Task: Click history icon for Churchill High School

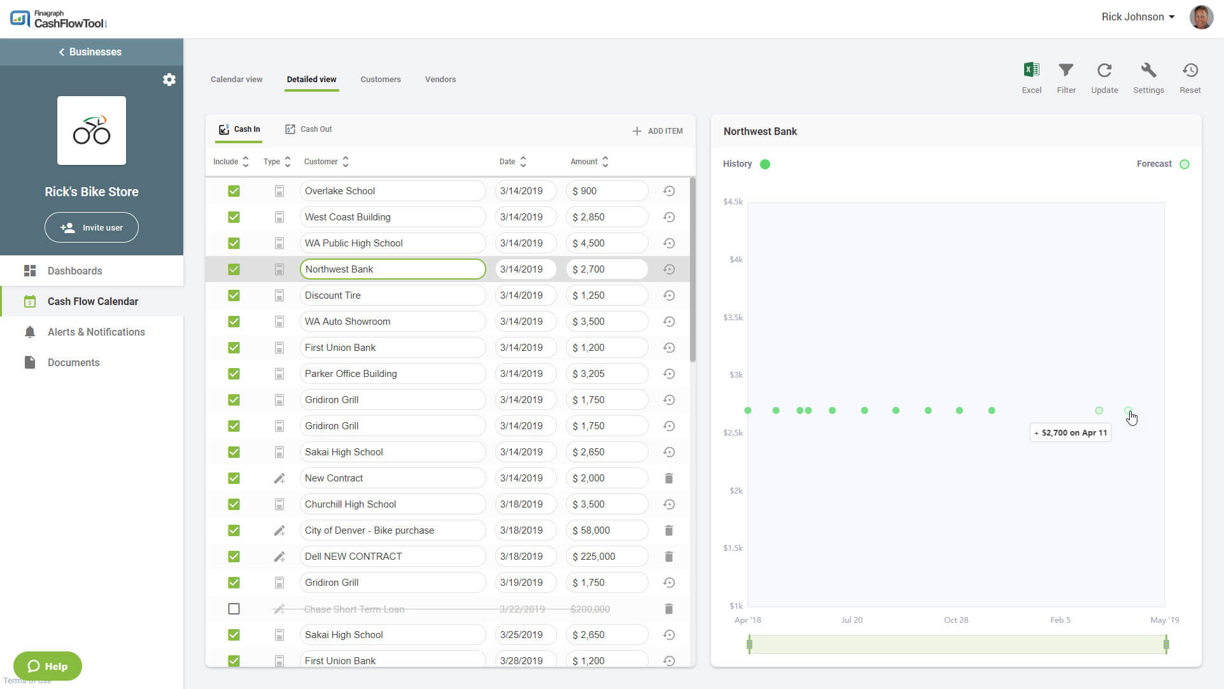Action: tap(669, 504)
